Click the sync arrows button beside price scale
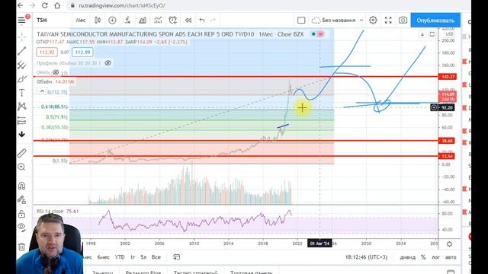Image resolution: width=488 pixels, height=274 pixels. [432, 34]
